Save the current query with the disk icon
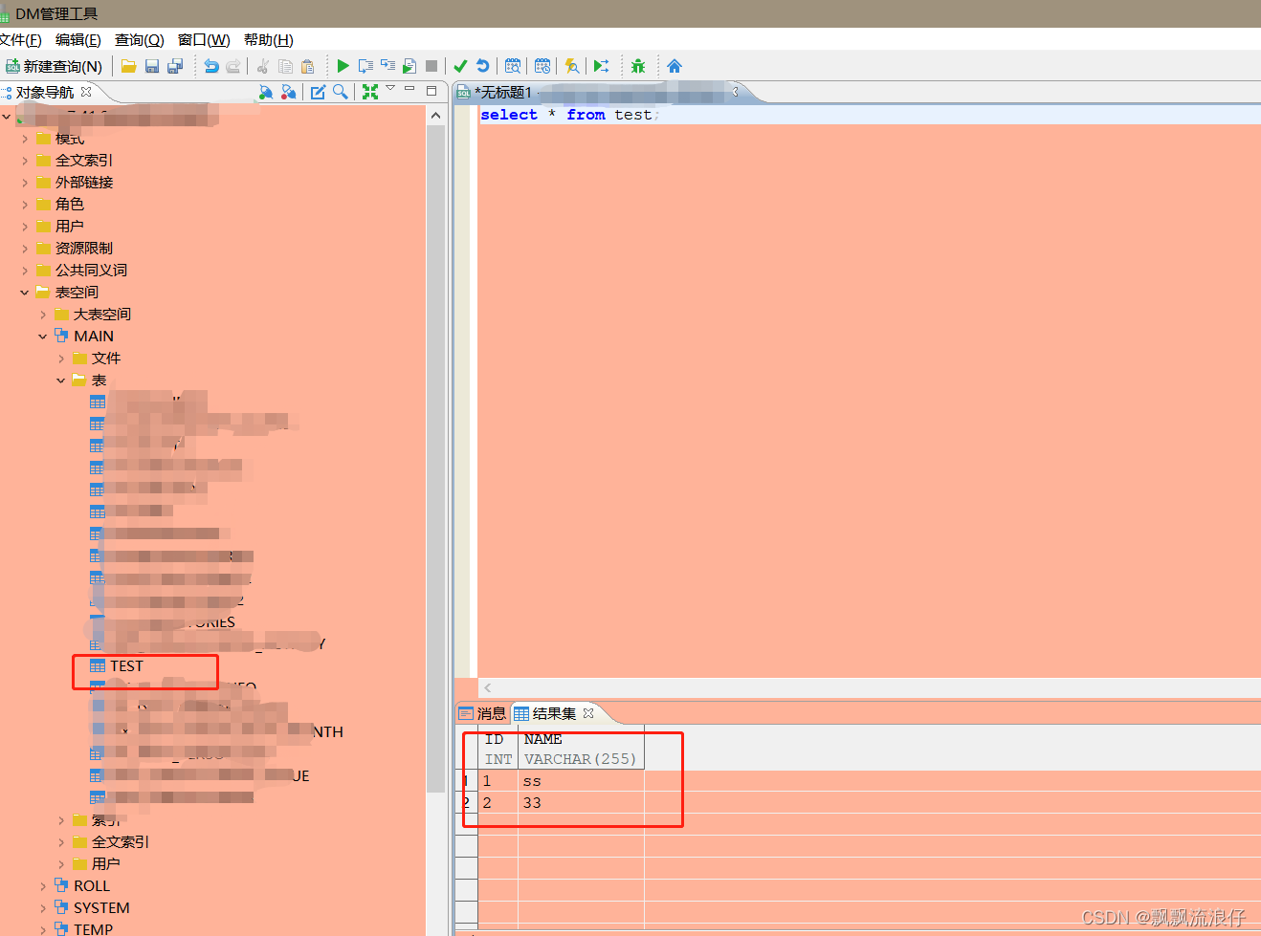 (x=151, y=66)
